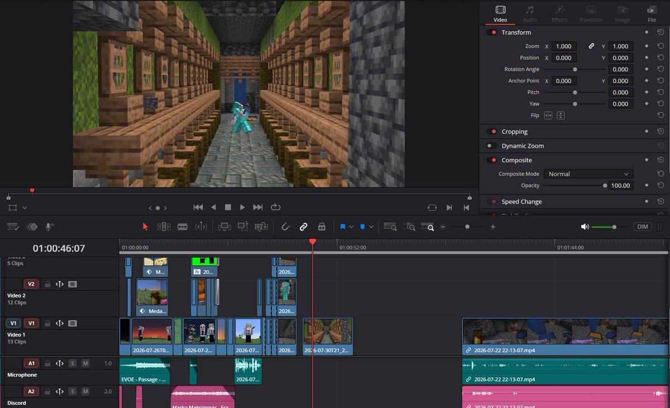Image resolution: width=670 pixels, height=408 pixels.
Task: Click the V2 destination track button
Action: pos(31,284)
